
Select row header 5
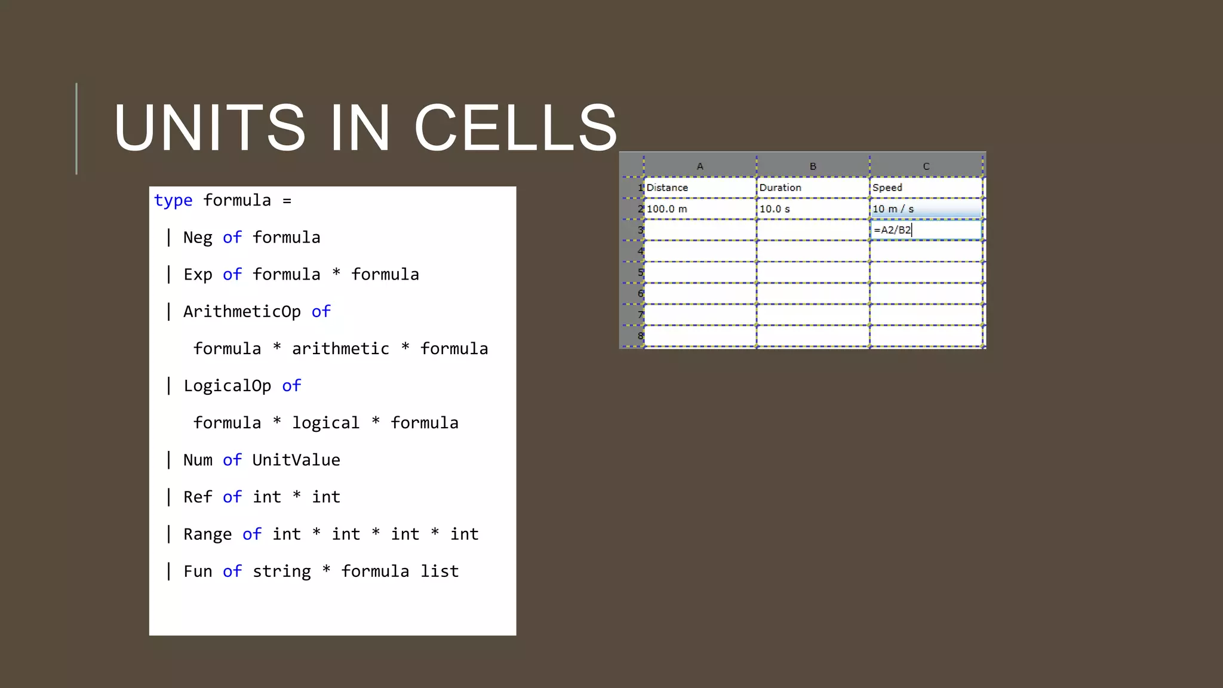point(632,272)
